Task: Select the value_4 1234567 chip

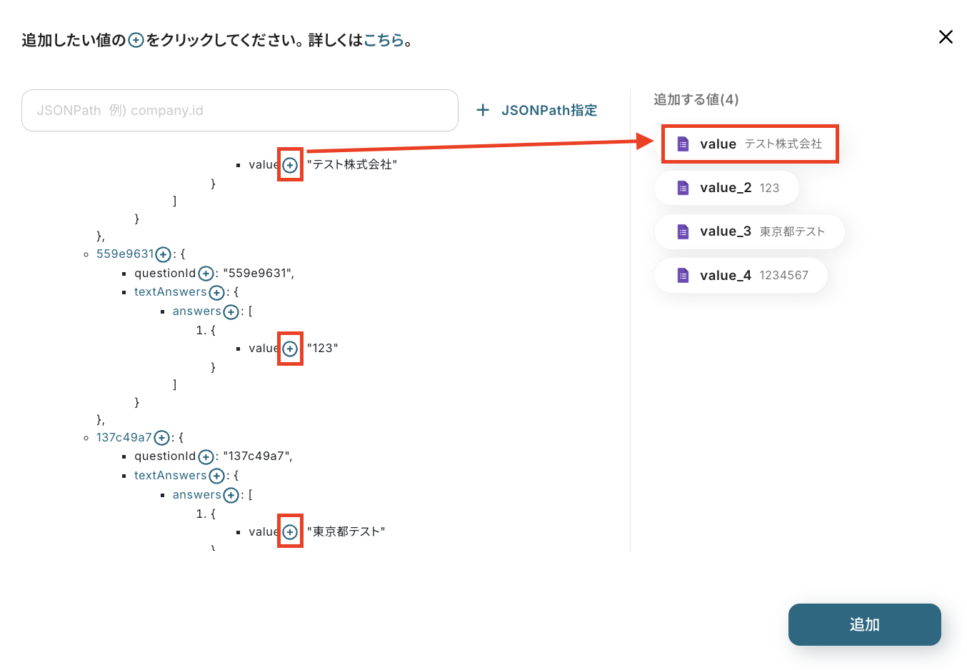Action: pos(741,276)
